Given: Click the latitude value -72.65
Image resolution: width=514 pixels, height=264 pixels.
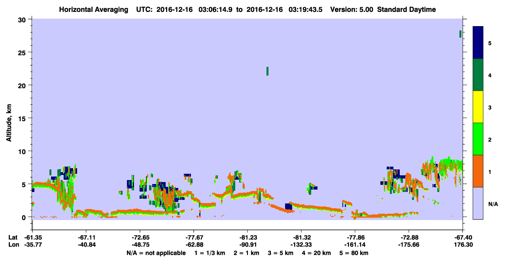Looking at the screenshot, I should point(140,237).
